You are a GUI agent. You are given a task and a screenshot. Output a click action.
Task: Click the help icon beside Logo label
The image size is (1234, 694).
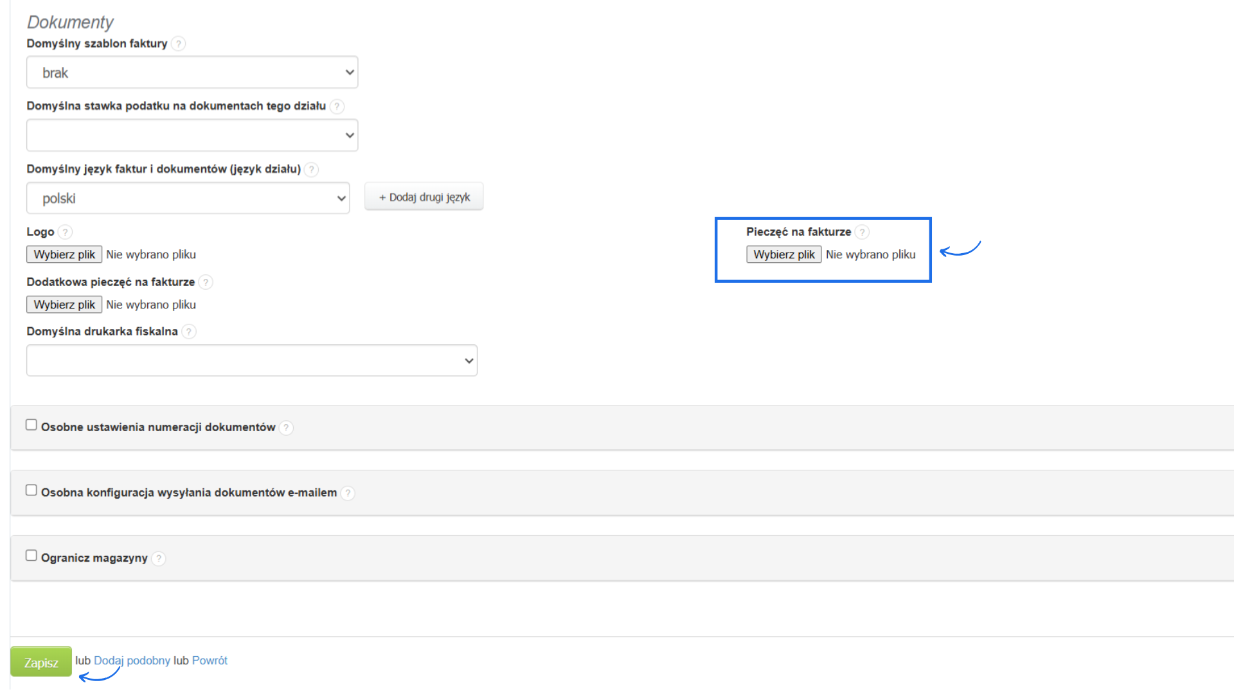point(65,232)
